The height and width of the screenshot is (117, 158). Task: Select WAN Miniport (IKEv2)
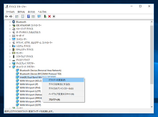point(31,81)
